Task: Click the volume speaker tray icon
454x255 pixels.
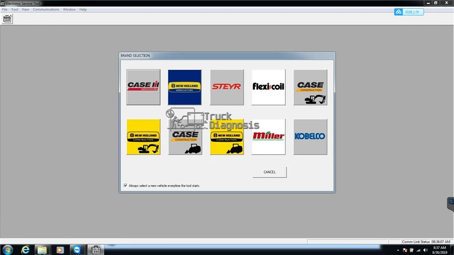Action: tap(425, 250)
